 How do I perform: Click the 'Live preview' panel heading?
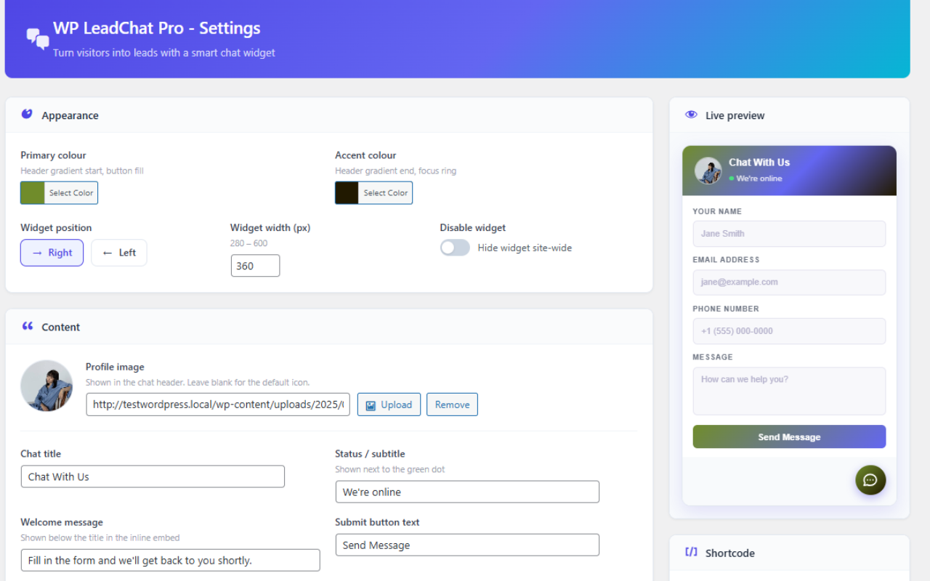(x=735, y=115)
